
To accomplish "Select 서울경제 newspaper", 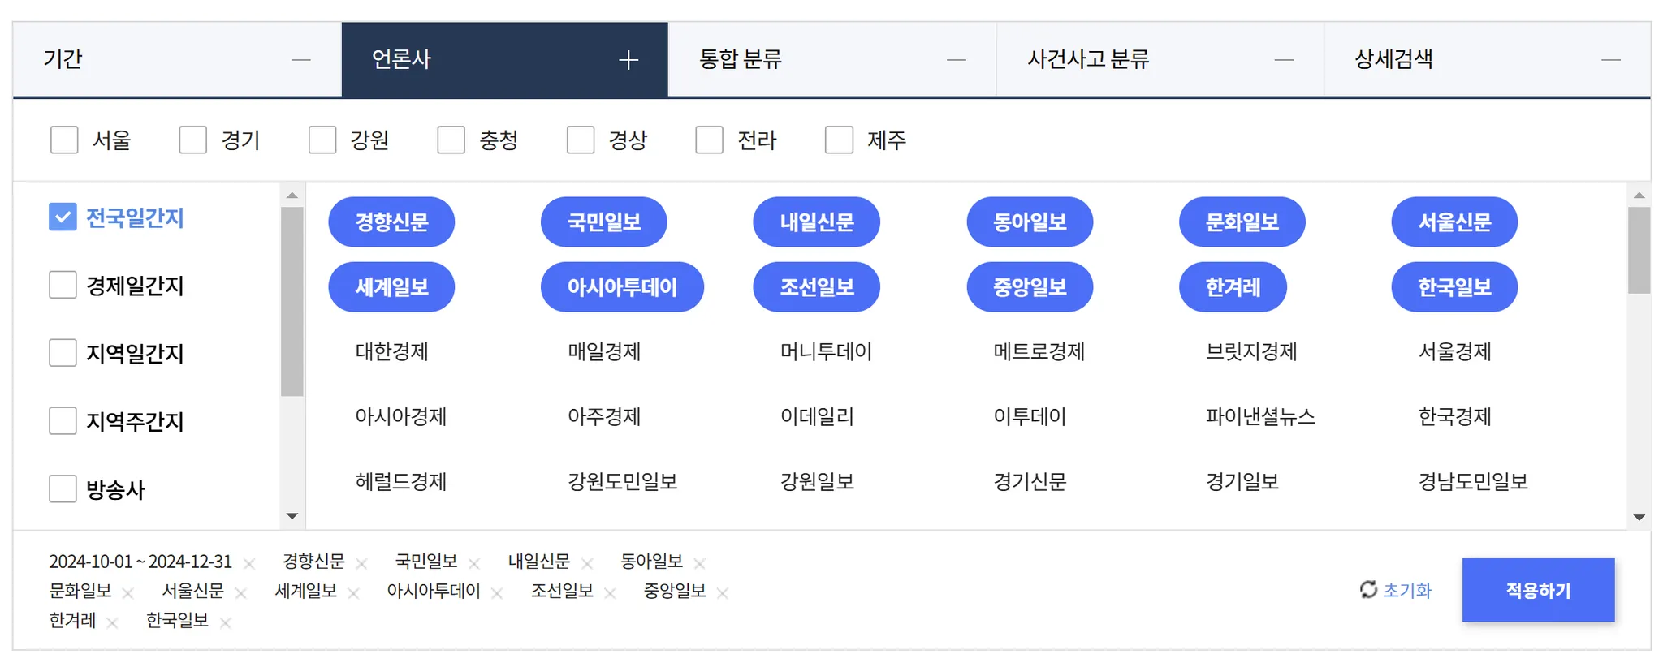I will pos(1454,351).
